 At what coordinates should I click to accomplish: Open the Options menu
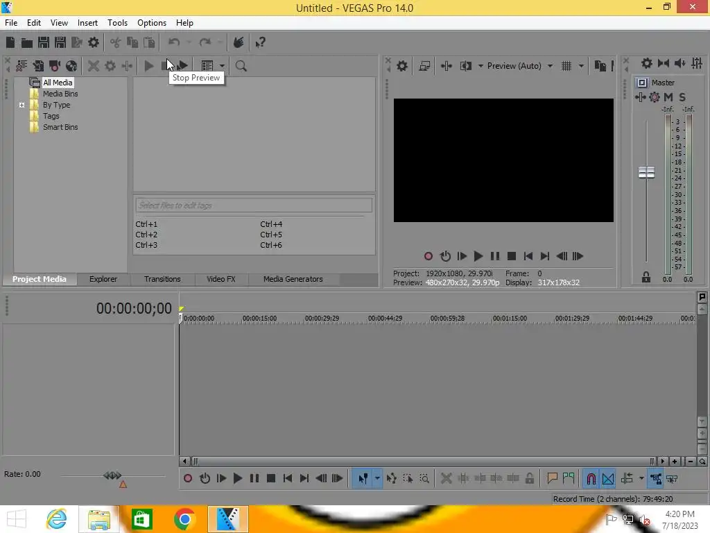coord(152,23)
